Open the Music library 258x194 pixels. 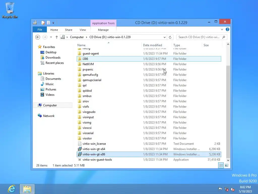[x=50, y=84]
